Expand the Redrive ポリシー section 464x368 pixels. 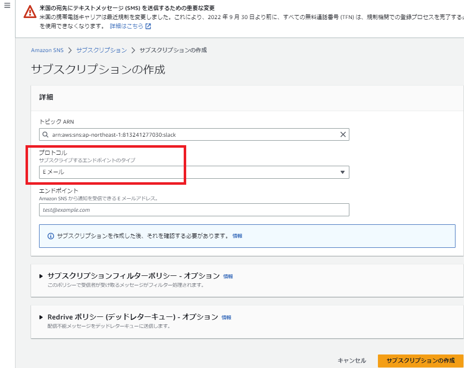click(x=41, y=317)
